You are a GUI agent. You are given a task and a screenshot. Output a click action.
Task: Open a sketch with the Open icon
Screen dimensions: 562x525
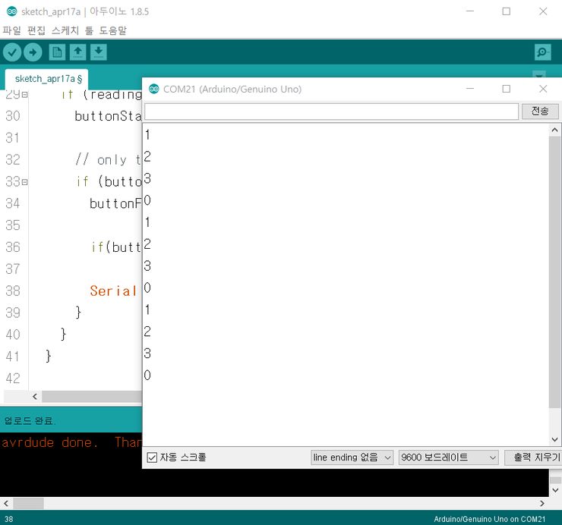pos(77,52)
